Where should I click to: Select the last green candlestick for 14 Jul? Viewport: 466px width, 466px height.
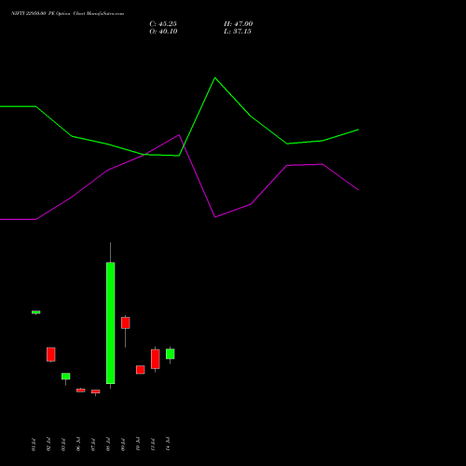click(171, 354)
